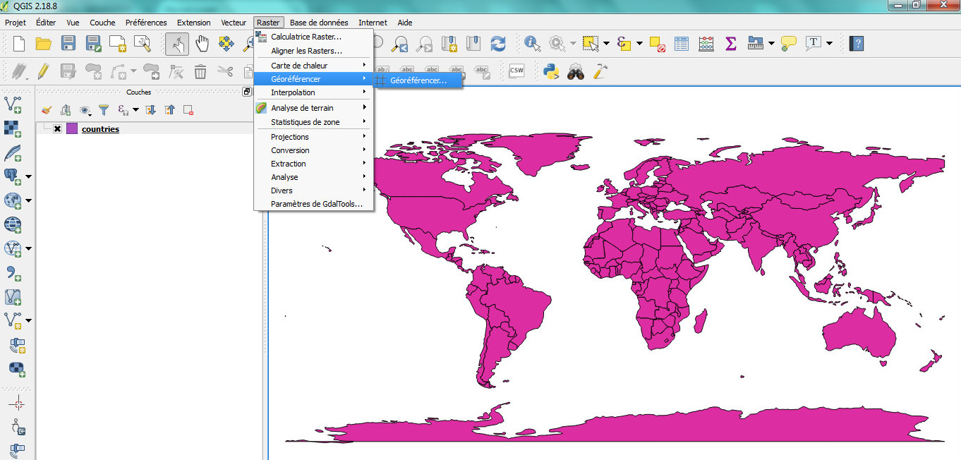
Task: Expand Carte de chaleur submenu
Action: coord(313,66)
